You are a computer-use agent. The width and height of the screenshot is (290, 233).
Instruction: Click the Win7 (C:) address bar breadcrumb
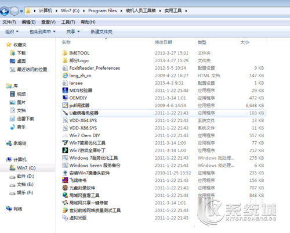point(70,10)
